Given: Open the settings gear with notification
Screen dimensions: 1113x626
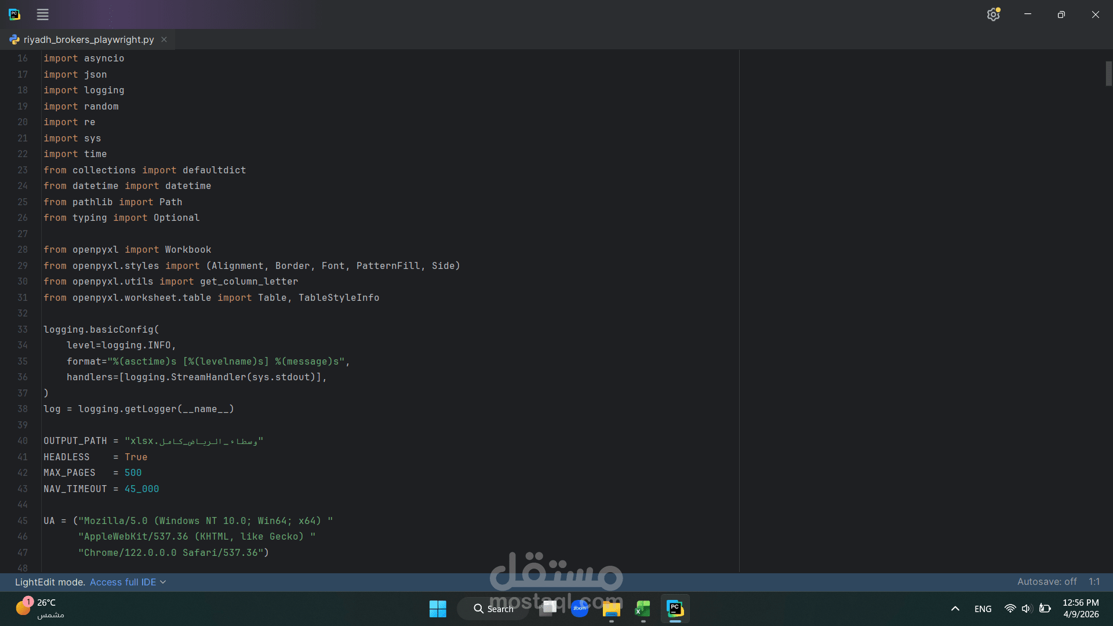Looking at the screenshot, I should point(993,14).
